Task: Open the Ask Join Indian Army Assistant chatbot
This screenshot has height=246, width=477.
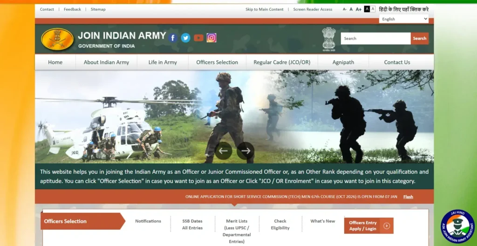Action: [x=458, y=226]
